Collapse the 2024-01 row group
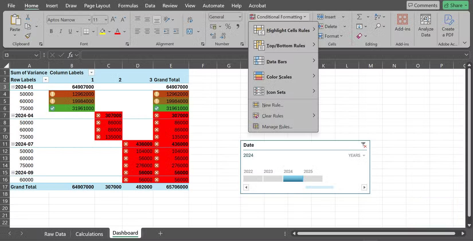473x241 pixels. click(13, 87)
